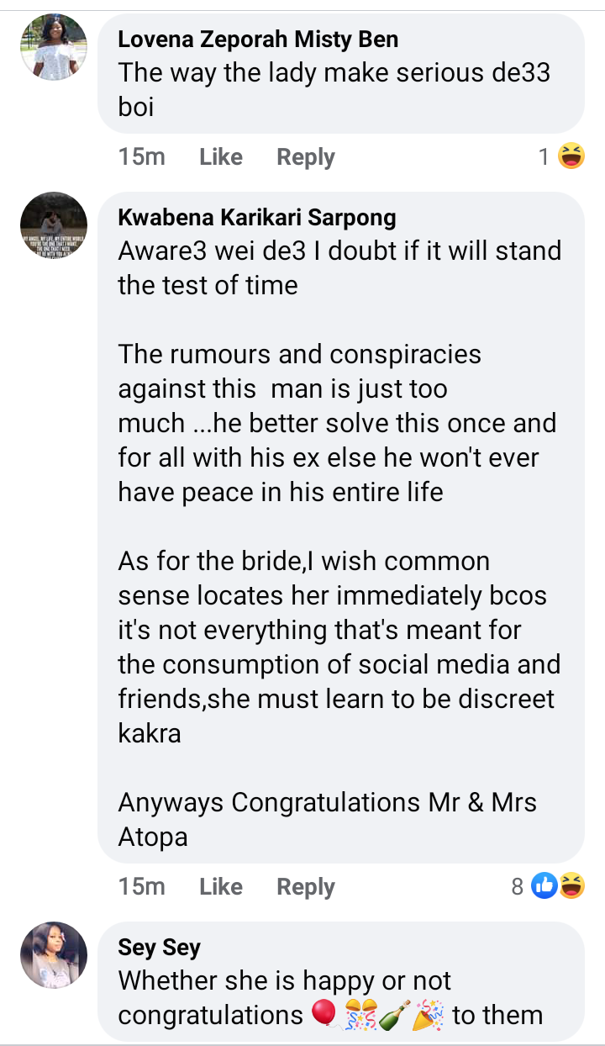Click the party popper emoji in Sey Sey's comment

pos(428,1014)
